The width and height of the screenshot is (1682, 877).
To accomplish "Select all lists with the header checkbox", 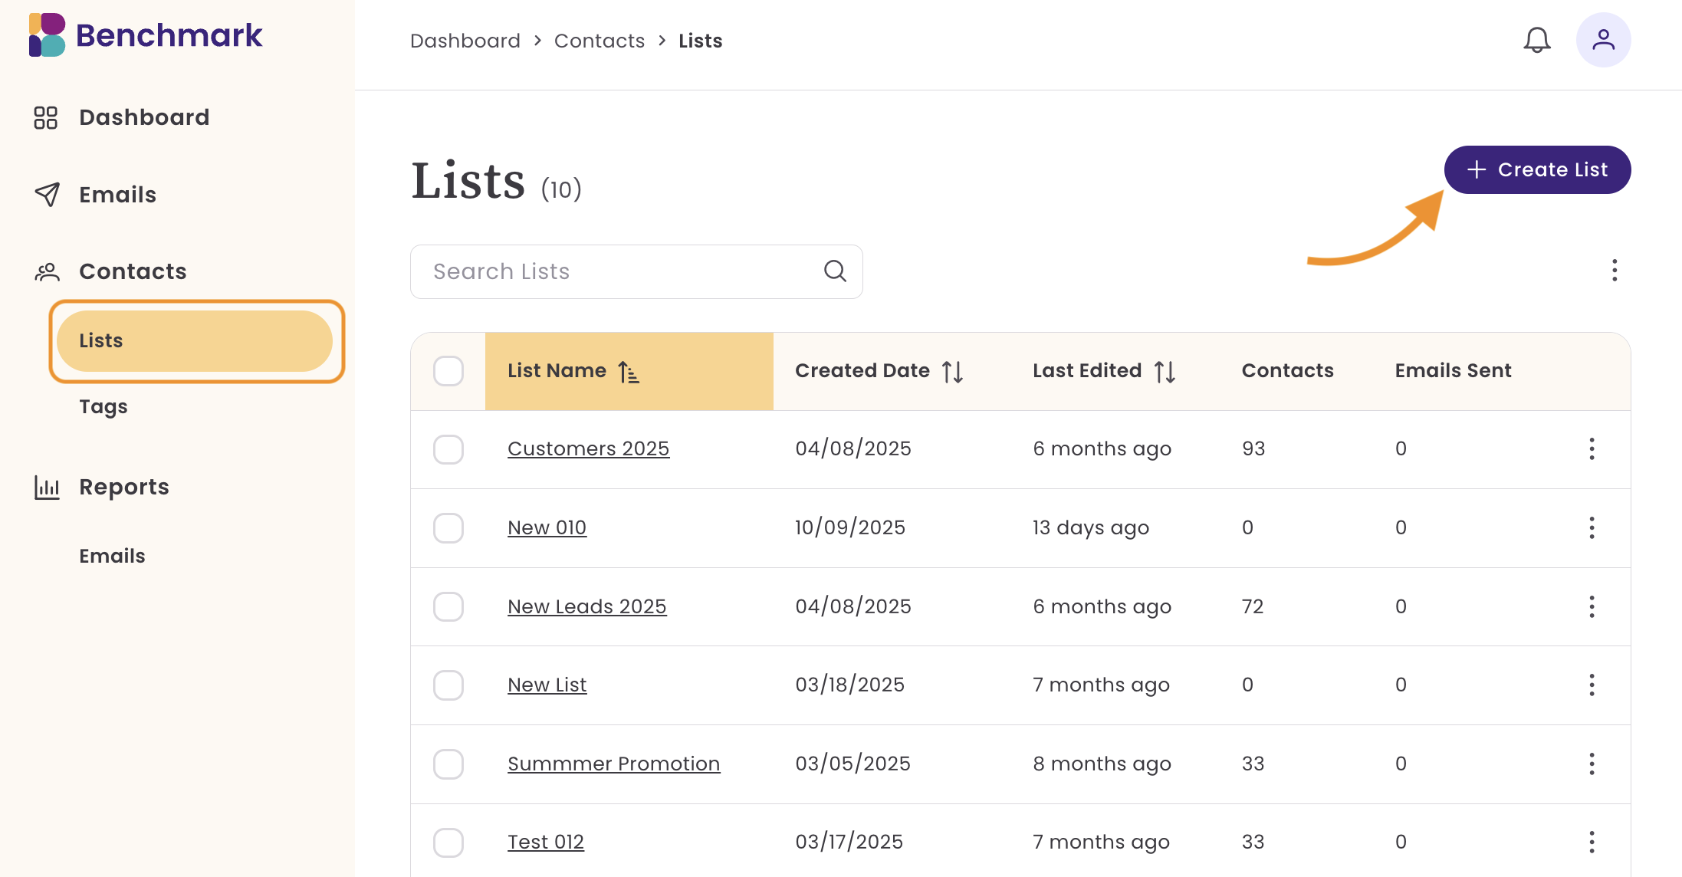I will click(x=448, y=371).
